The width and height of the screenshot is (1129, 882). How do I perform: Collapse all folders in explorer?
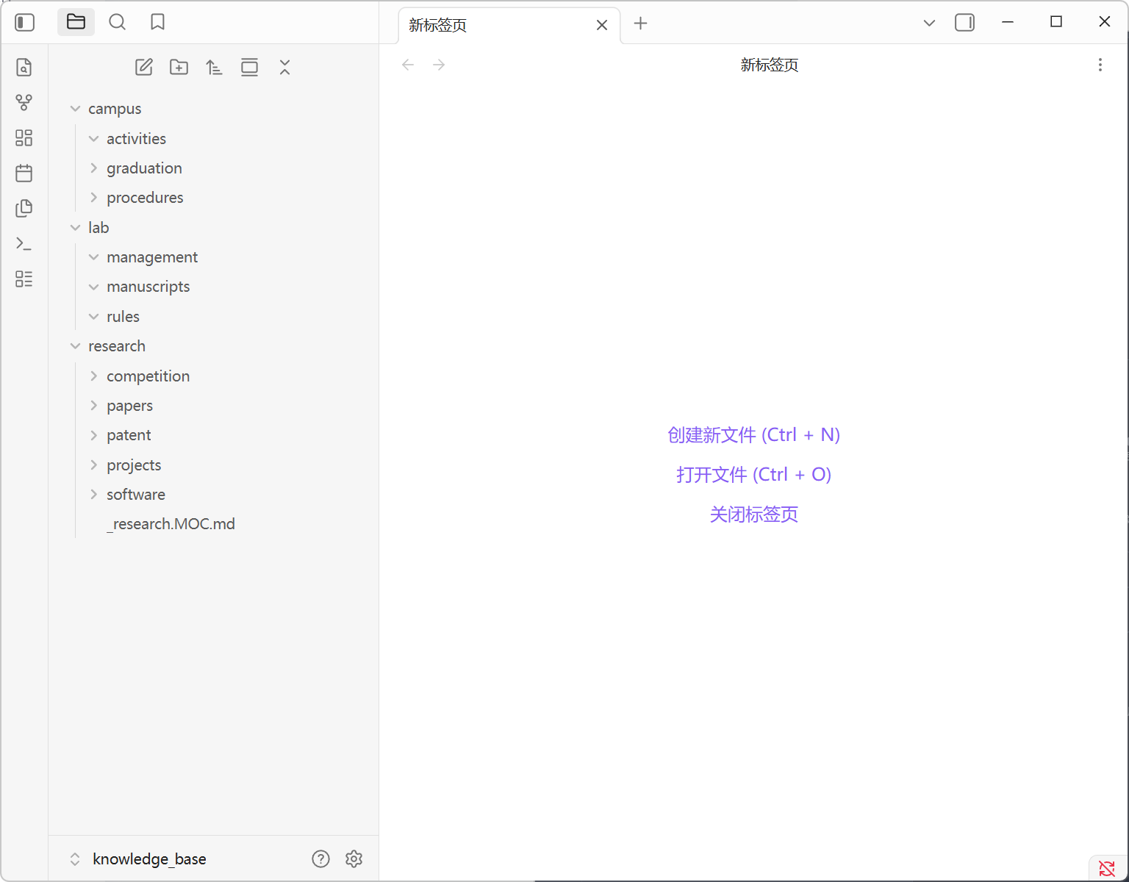[x=284, y=67]
